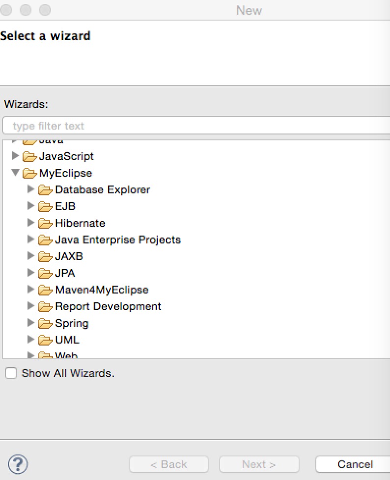
Task: Click the Database Explorer folder icon
Action: 45,190
